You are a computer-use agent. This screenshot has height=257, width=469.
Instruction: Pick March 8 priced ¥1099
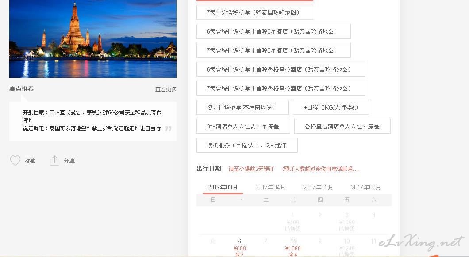click(293, 247)
